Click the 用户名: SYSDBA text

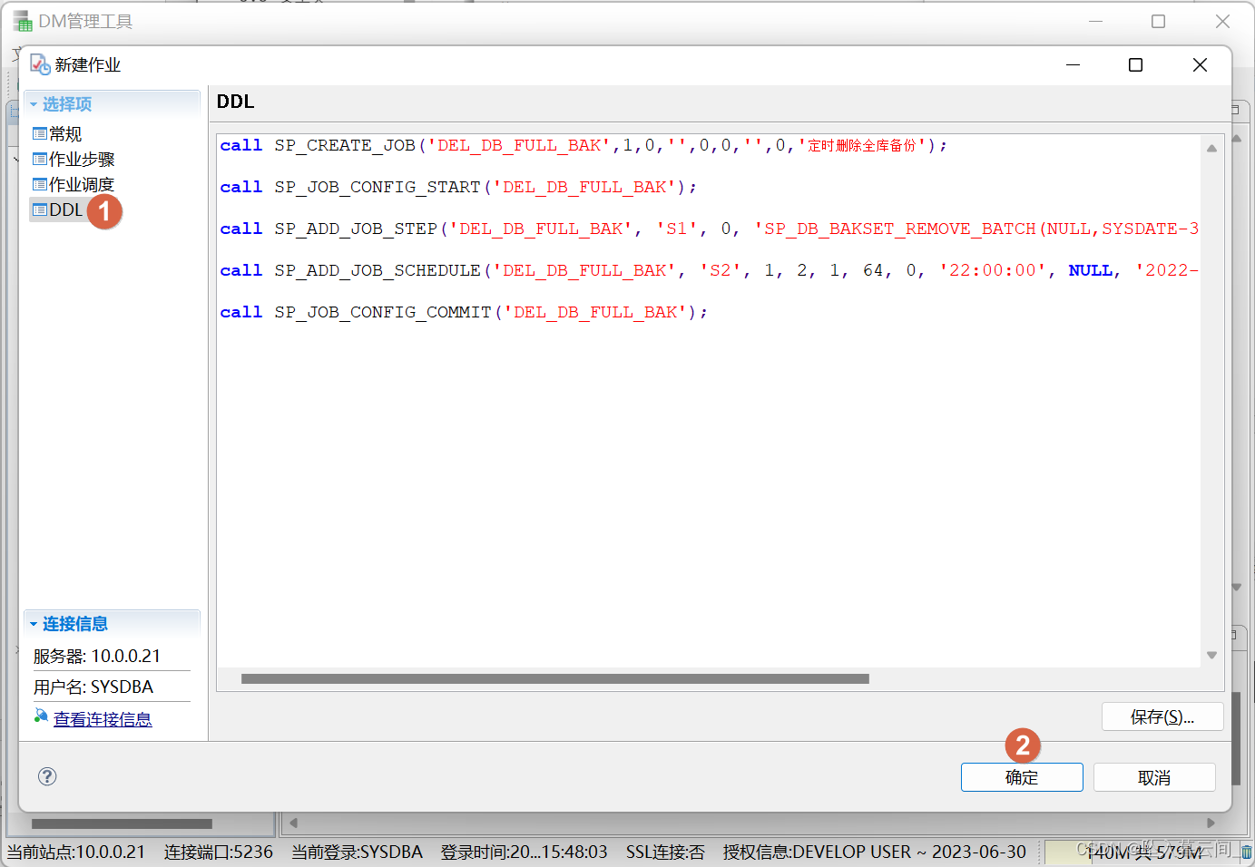click(93, 687)
